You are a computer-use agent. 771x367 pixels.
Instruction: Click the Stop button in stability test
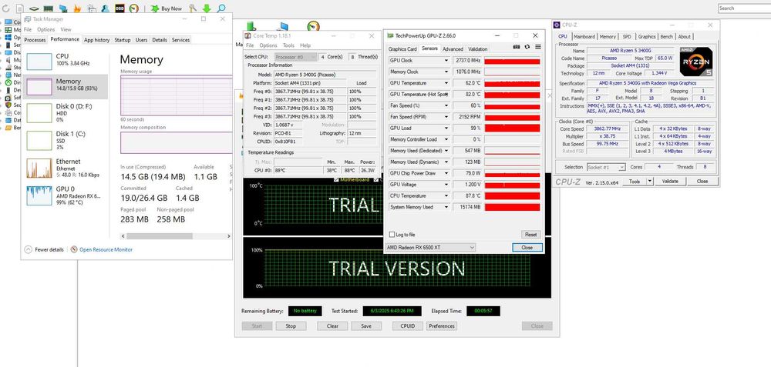291,325
